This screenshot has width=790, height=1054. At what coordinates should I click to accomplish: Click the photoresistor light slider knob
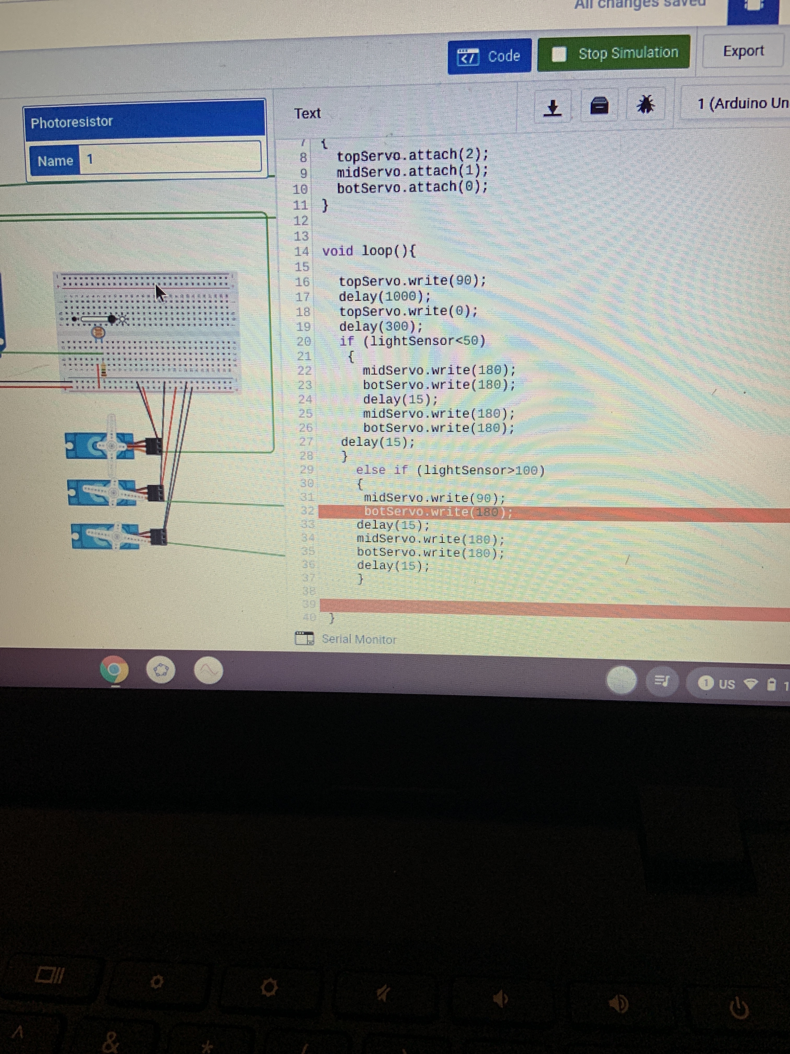[x=112, y=319]
